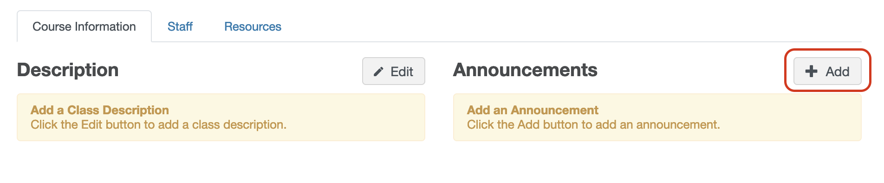The image size is (884, 183).
Task: Open the Resources tab
Action: pos(253,26)
